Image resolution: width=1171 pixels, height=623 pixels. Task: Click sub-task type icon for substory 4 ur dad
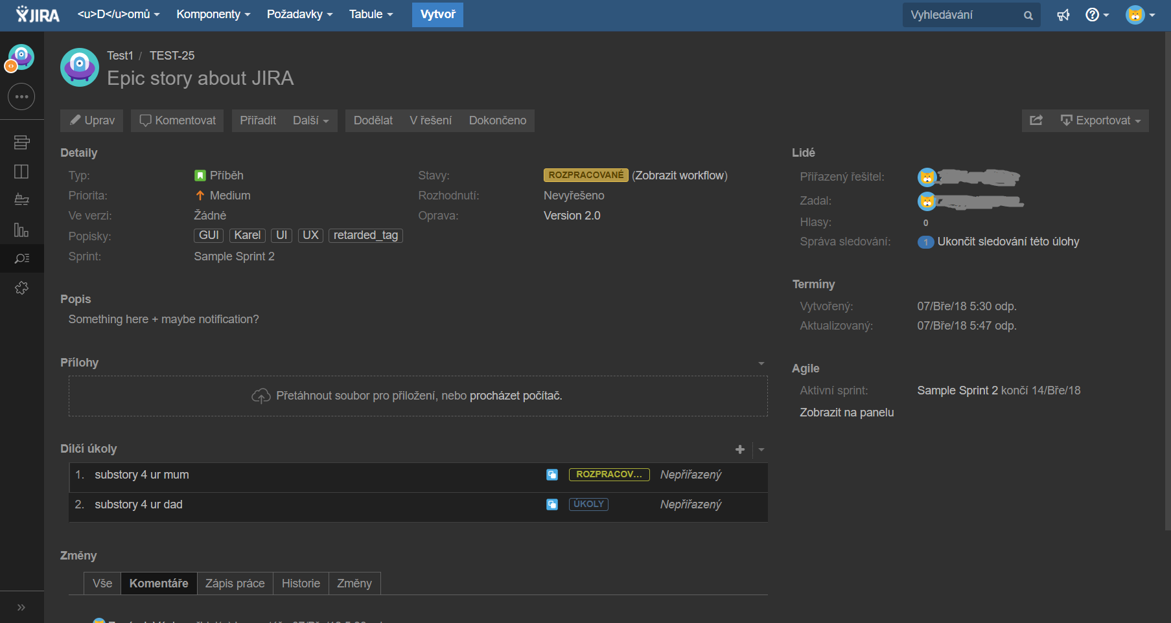click(x=552, y=504)
